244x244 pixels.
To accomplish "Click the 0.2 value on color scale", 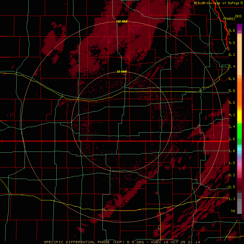I will [x=232, y=175].
